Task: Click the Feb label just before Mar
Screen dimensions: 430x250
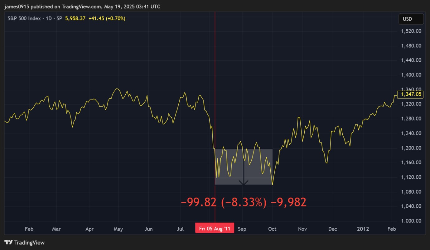Action: [29, 229]
